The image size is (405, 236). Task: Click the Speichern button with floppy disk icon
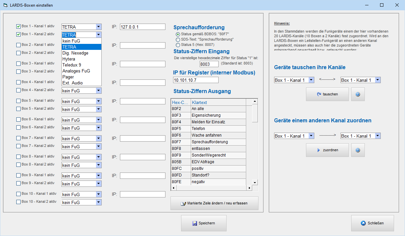point(204,223)
